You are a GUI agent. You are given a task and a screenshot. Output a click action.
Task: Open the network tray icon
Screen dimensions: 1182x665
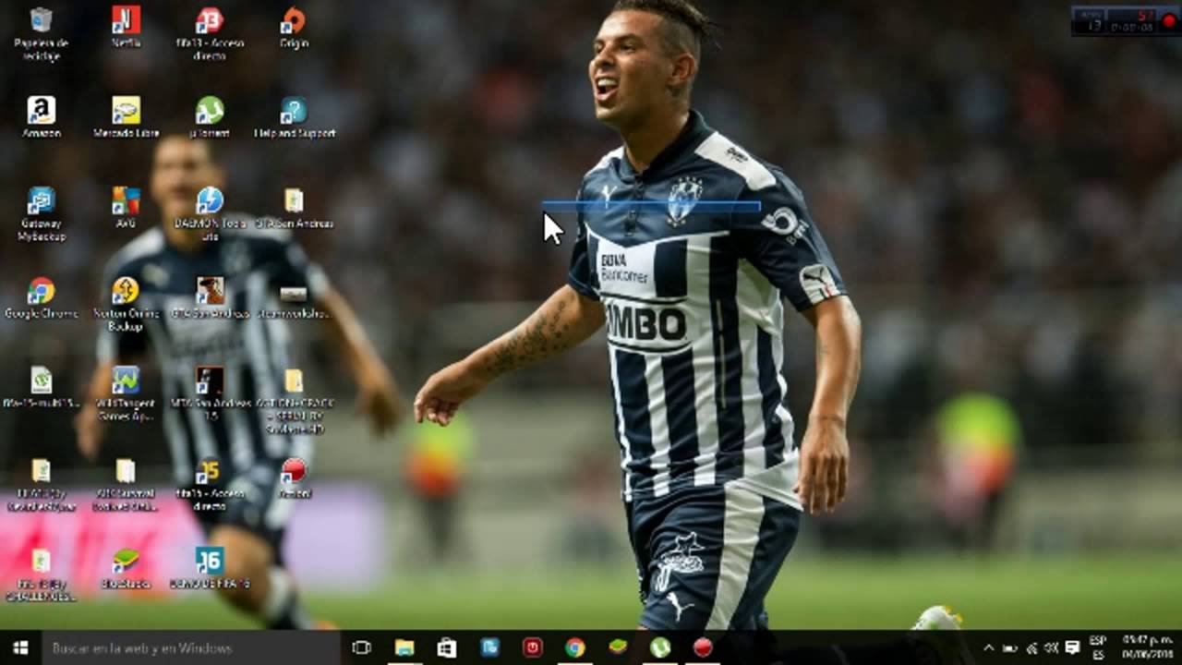(x=1031, y=647)
